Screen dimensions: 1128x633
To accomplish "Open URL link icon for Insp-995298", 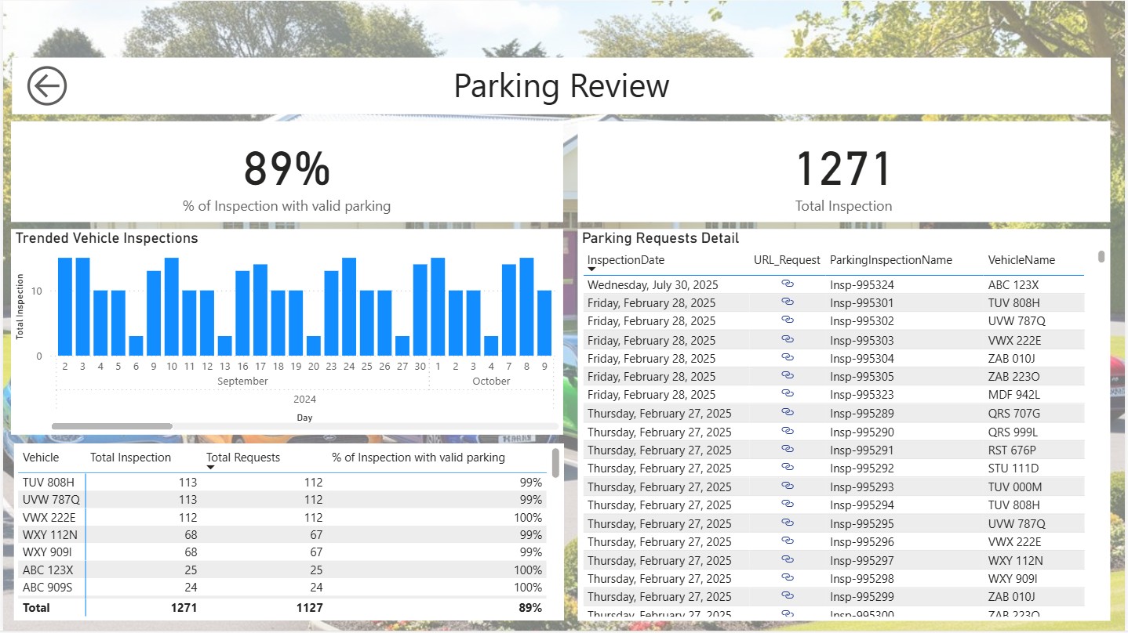I will (788, 578).
